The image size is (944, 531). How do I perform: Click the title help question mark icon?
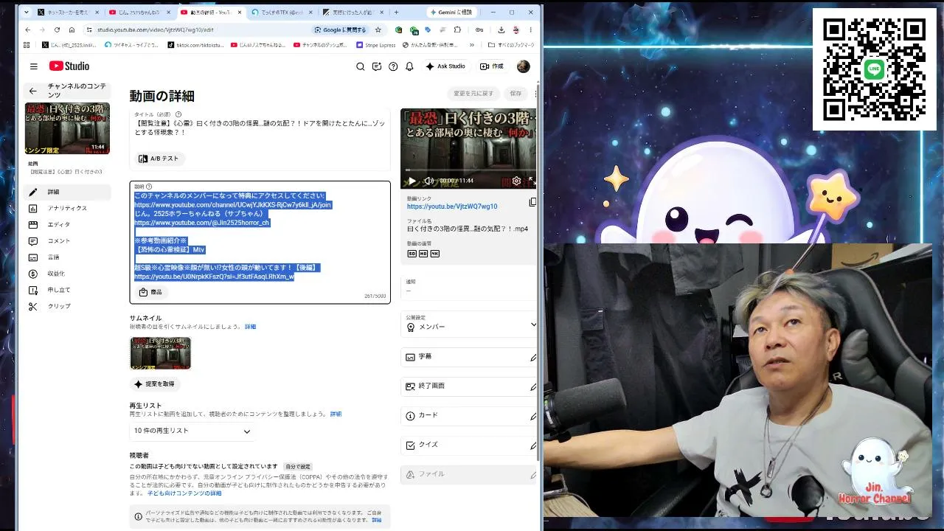(177, 114)
